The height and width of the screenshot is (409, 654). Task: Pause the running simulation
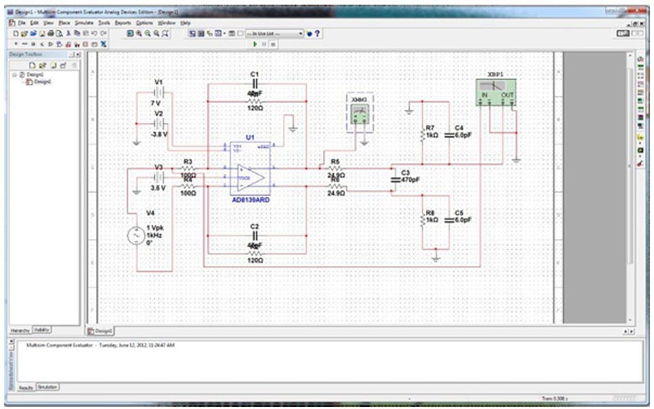coord(264,44)
